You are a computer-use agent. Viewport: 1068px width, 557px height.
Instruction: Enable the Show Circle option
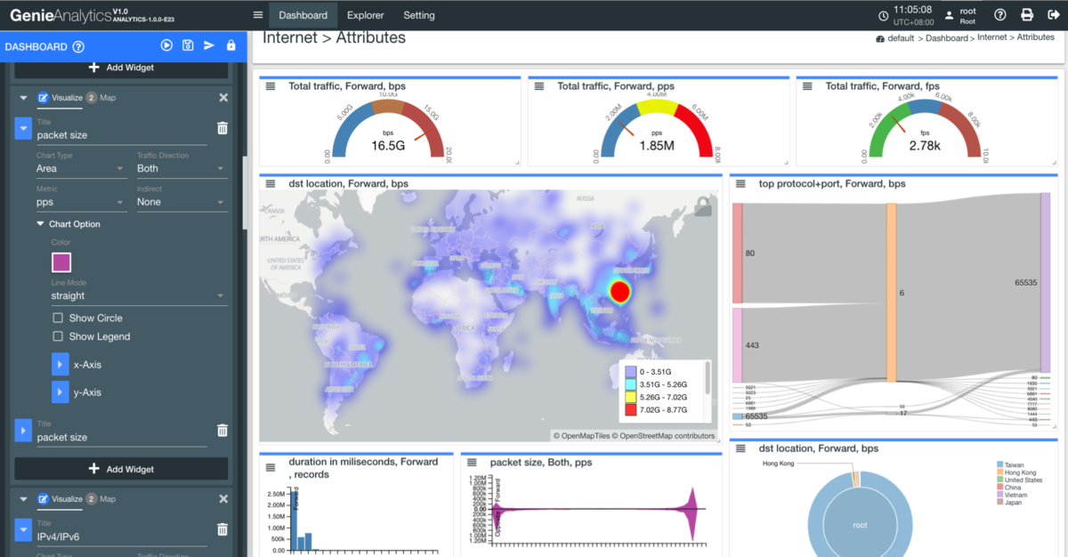pos(55,318)
